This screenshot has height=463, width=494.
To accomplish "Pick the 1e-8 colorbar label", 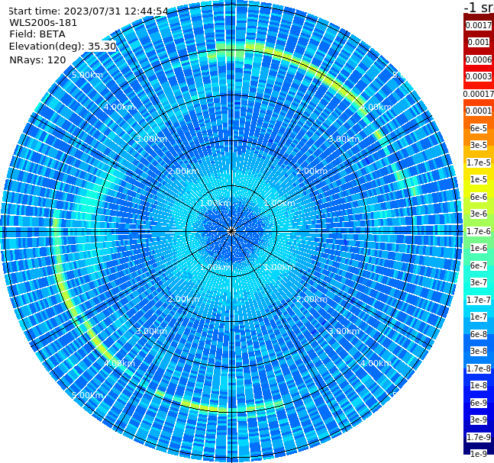I will click(479, 385).
